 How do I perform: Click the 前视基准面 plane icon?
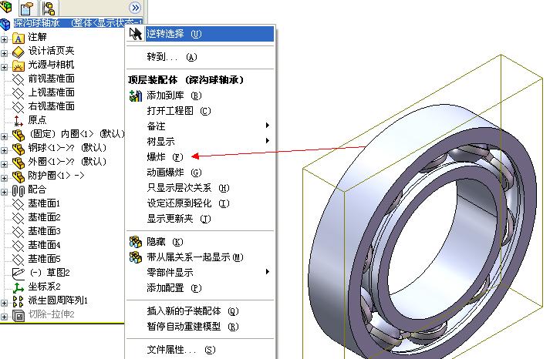click(x=19, y=79)
